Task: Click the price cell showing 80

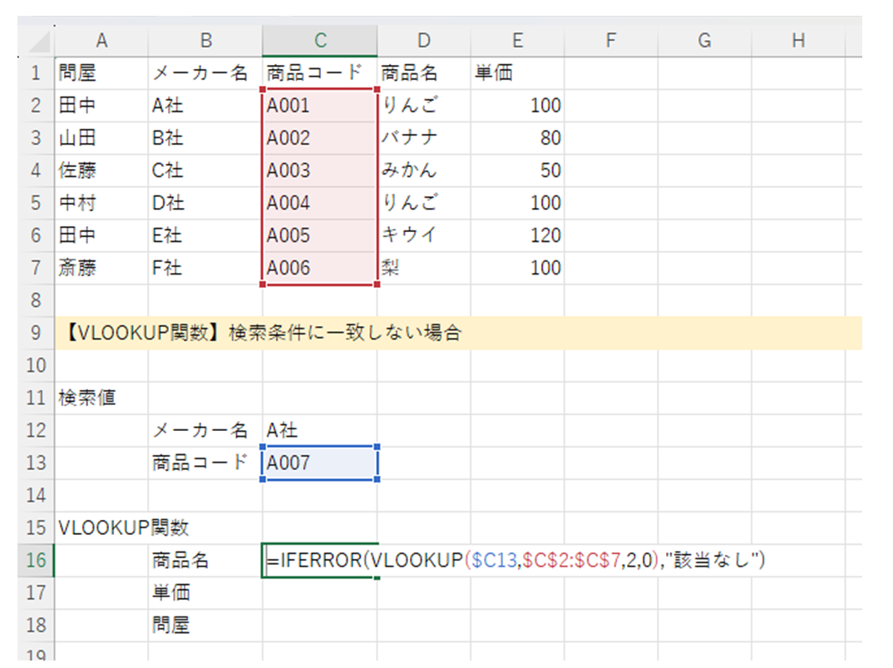Action: click(517, 138)
